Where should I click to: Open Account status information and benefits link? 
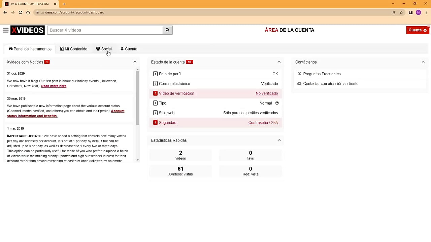click(x=66, y=113)
